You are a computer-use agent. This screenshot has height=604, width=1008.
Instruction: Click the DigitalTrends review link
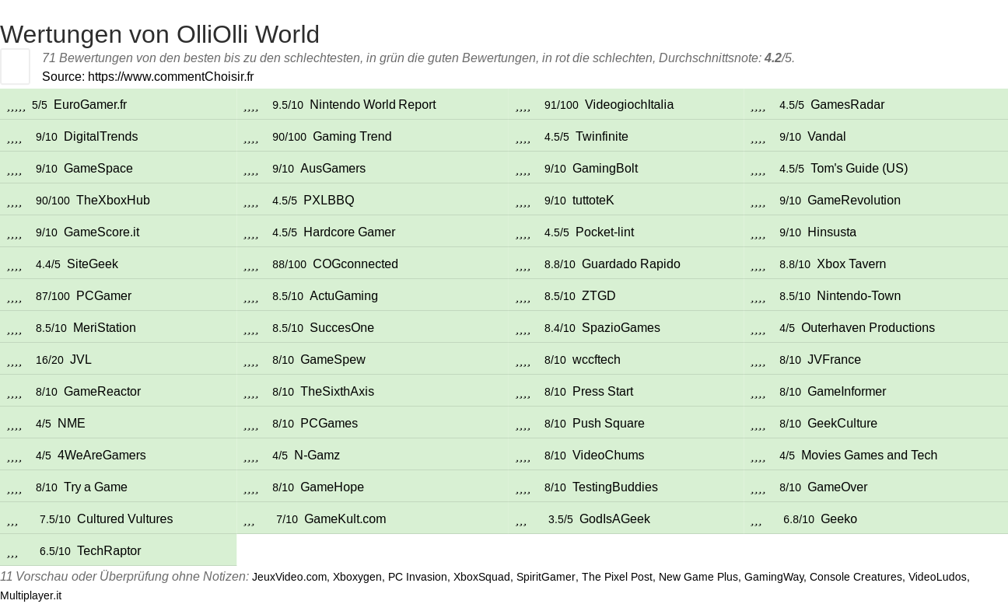click(100, 137)
